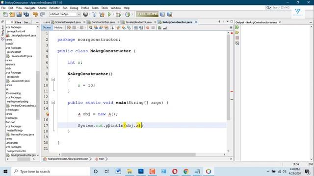Click the Save All toolbar icon

pyautogui.click(x=26, y=14)
